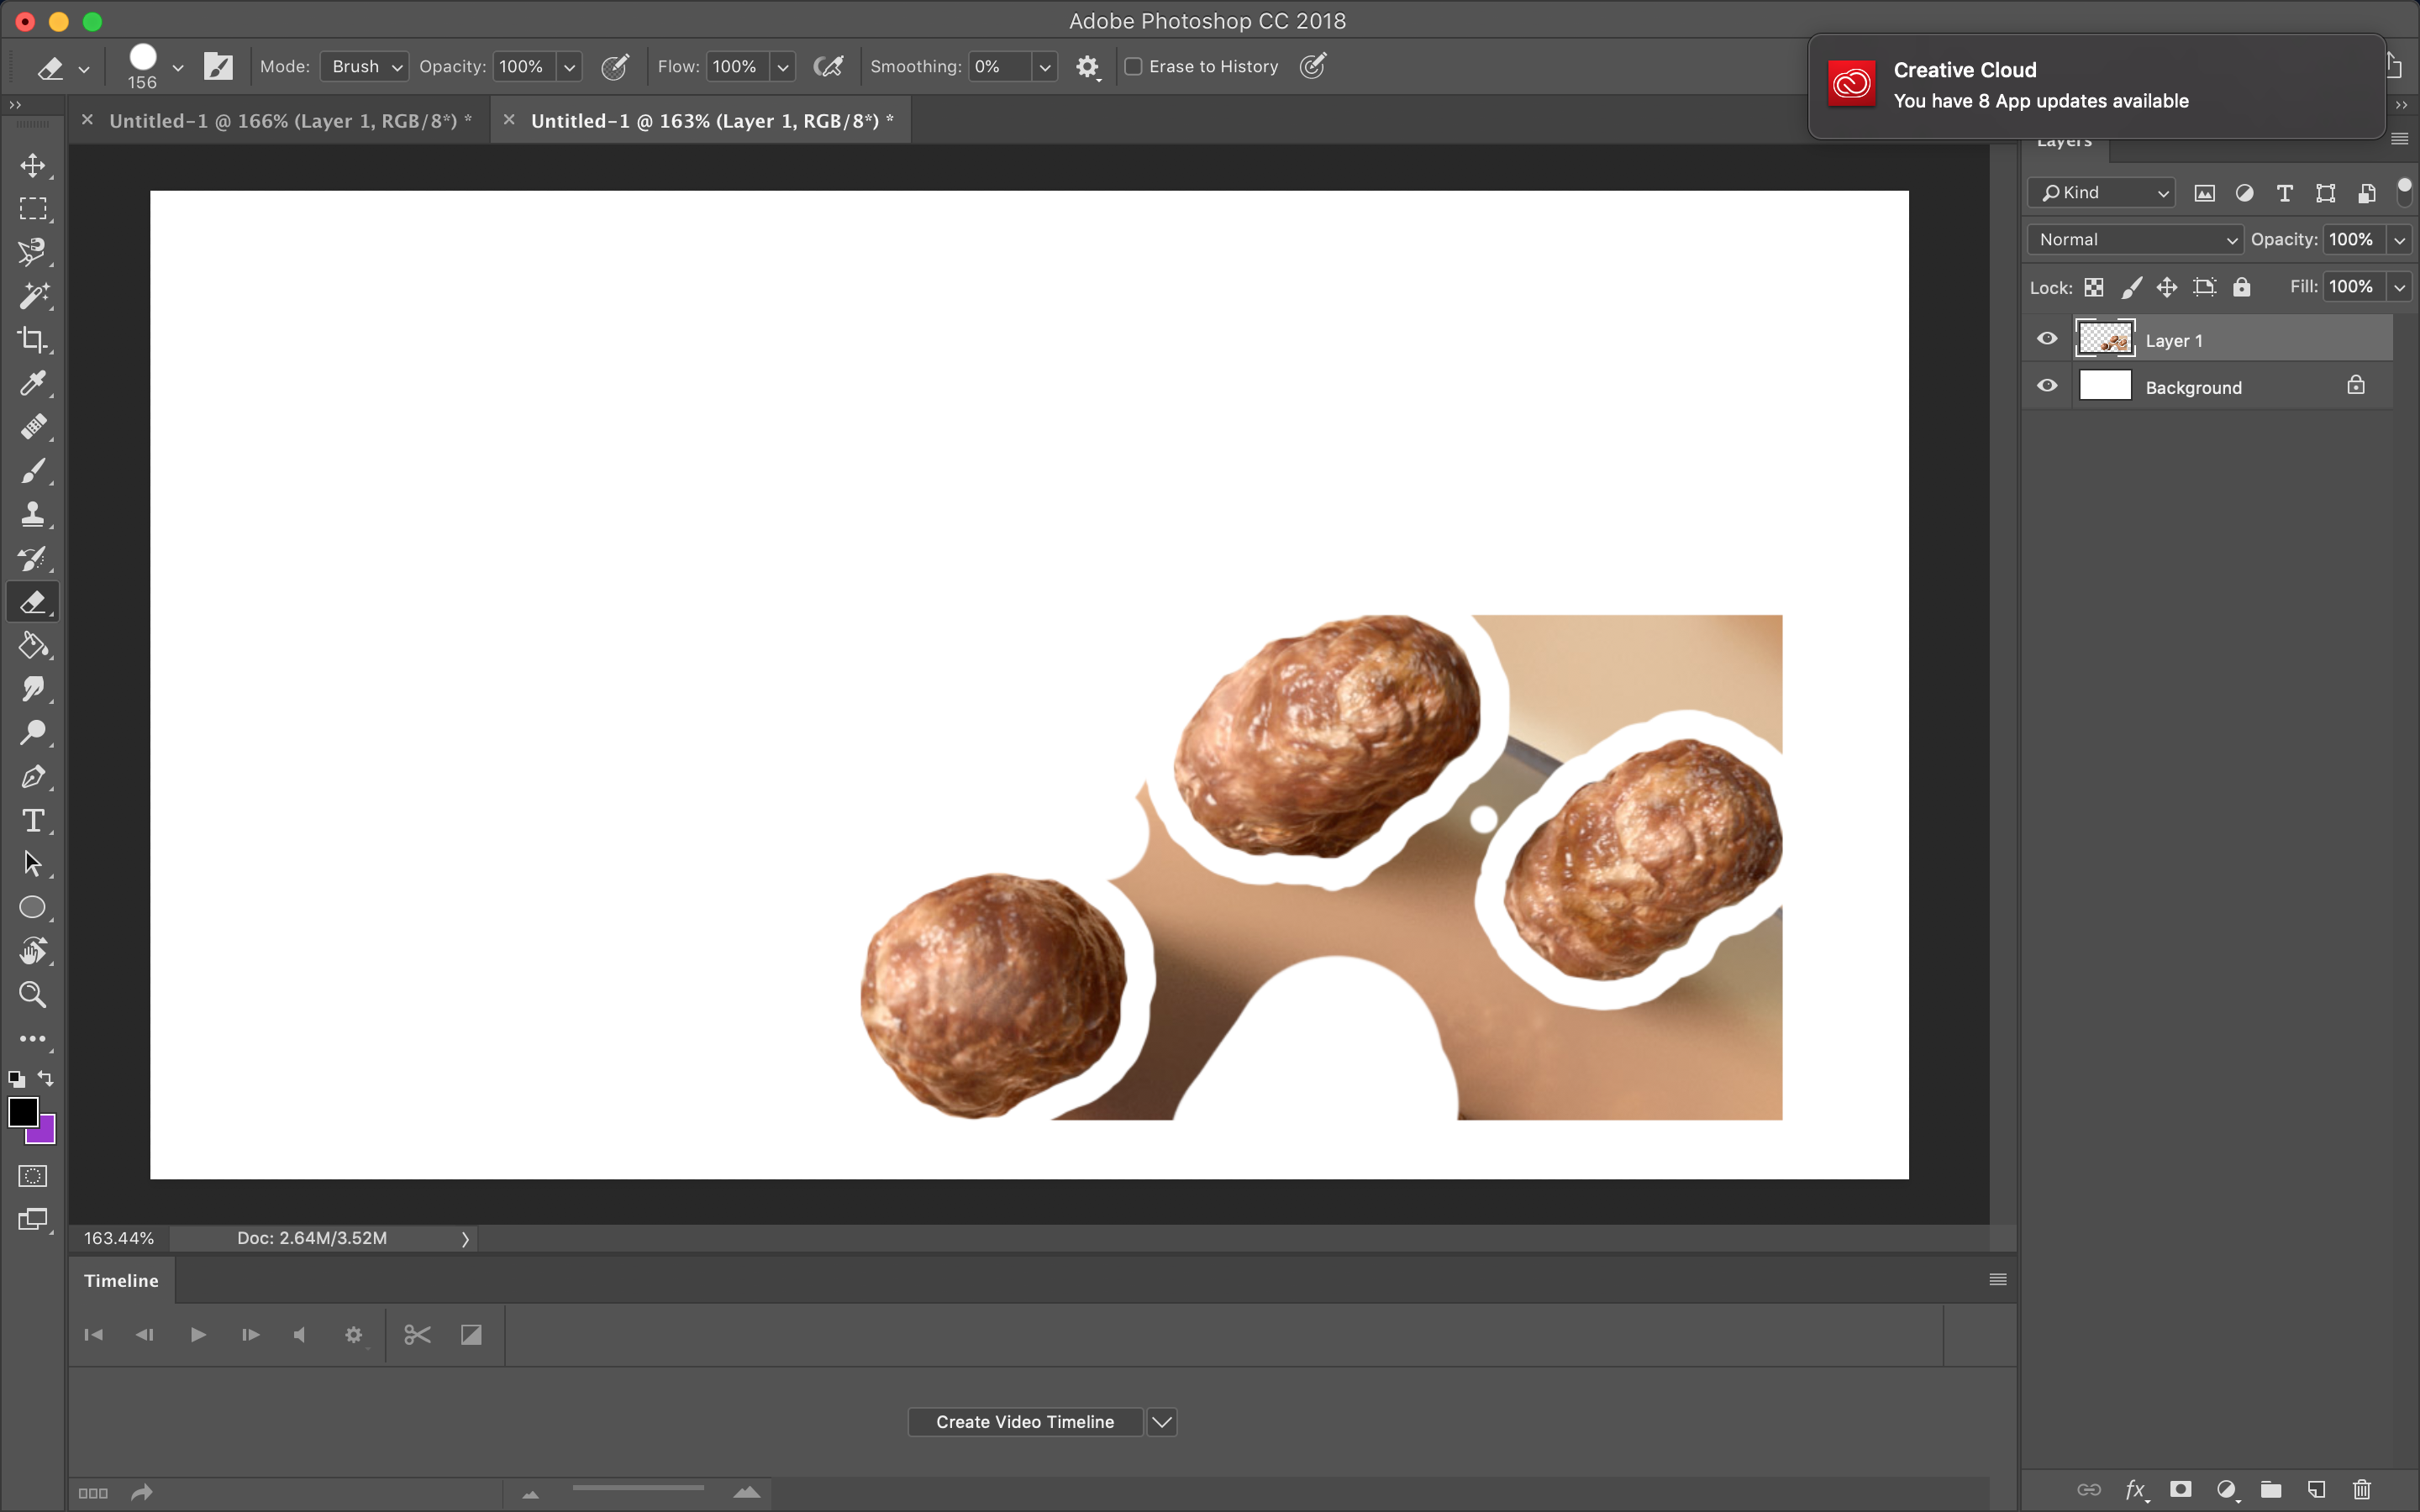The height and width of the screenshot is (1512, 2420).
Task: Toggle visibility of the Background layer
Action: point(2047,386)
